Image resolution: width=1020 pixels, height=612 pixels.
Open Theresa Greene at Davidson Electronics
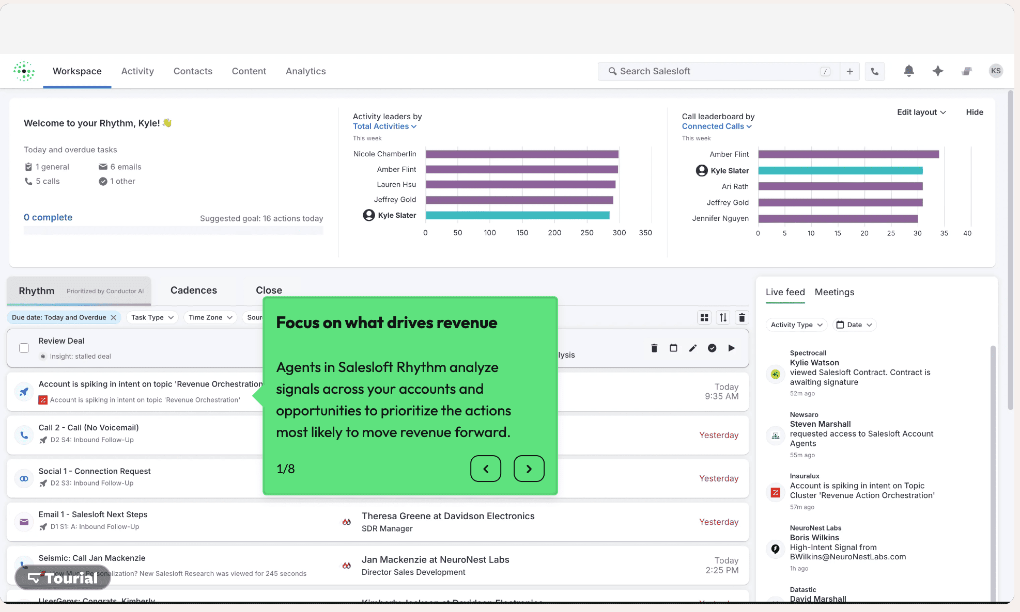point(448,516)
